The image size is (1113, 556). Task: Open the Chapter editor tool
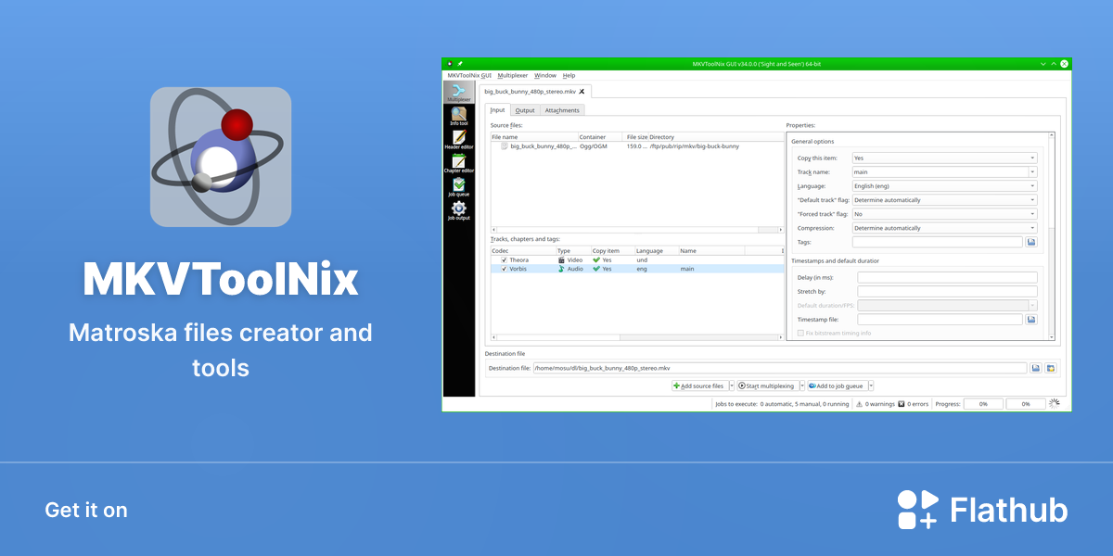pos(458,164)
